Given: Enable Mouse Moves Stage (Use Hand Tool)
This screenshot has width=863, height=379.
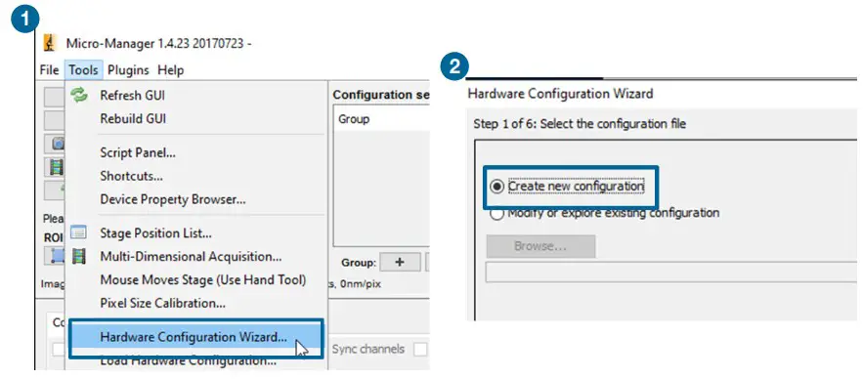Looking at the screenshot, I should [x=202, y=279].
